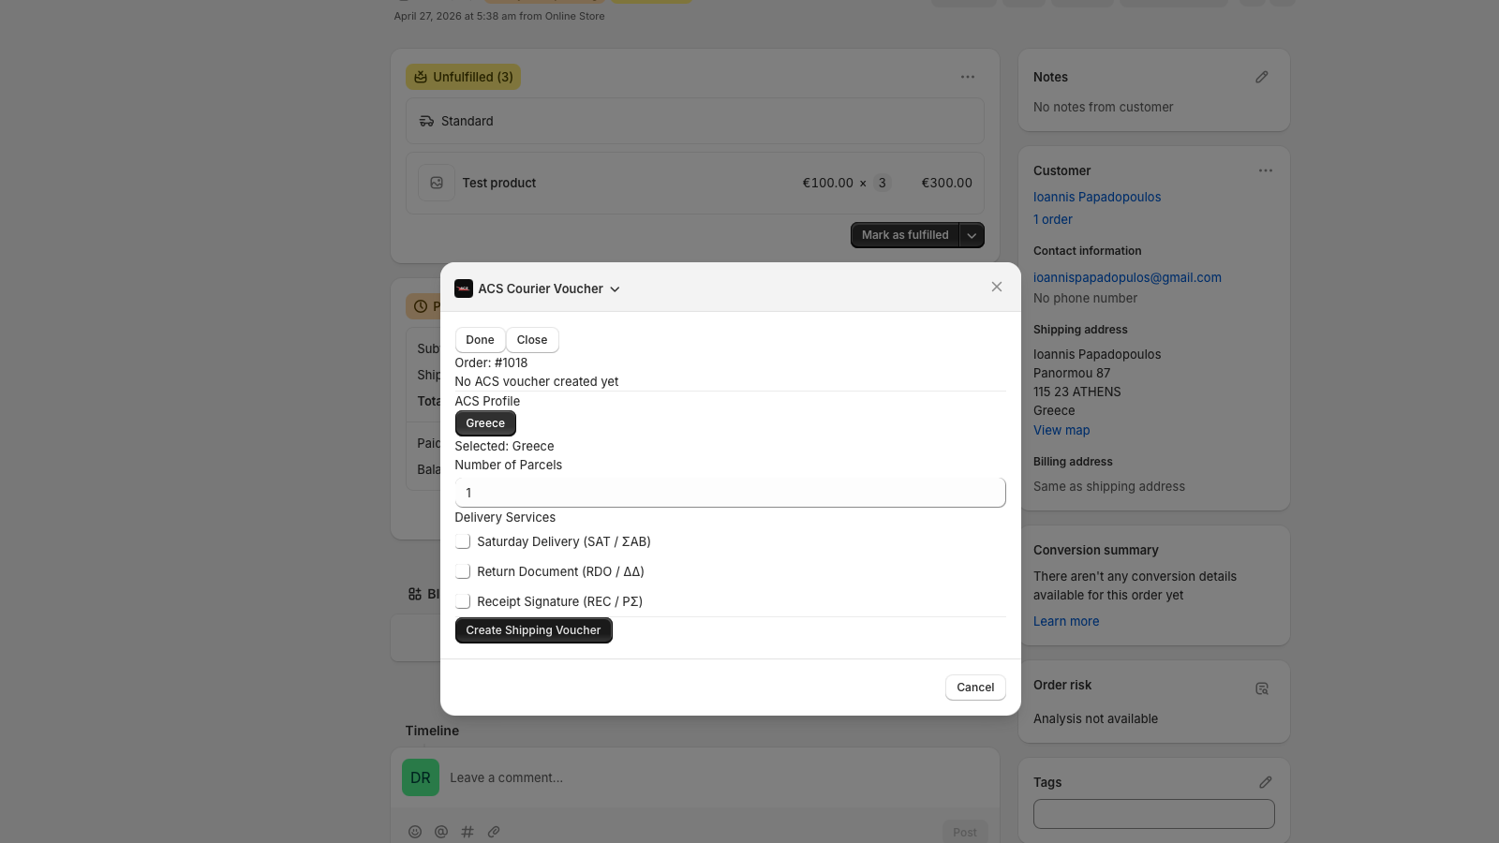Click the Order risk analysis icon

[1262, 688]
